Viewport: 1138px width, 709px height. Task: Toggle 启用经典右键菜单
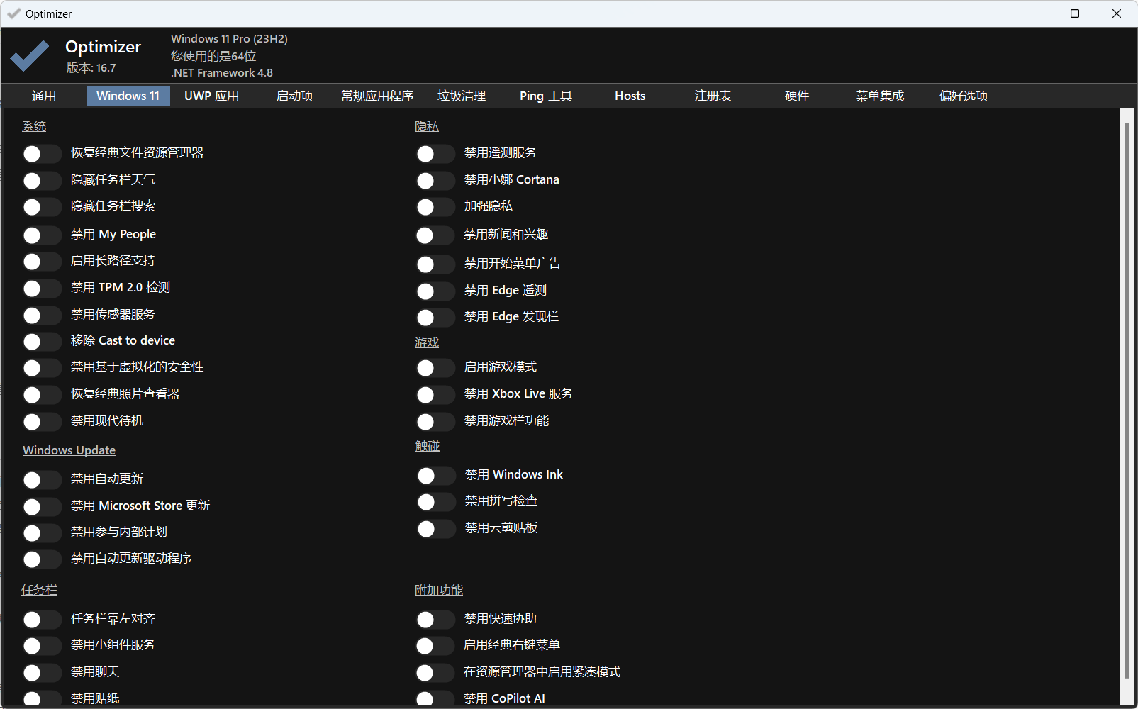click(435, 645)
